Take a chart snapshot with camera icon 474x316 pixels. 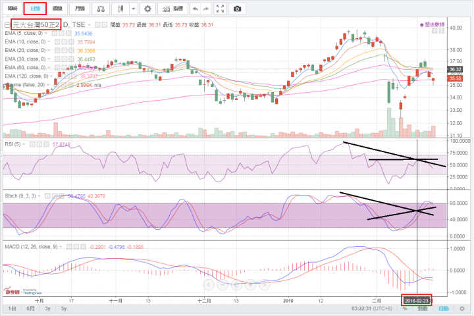pyautogui.click(x=237, y=9)
